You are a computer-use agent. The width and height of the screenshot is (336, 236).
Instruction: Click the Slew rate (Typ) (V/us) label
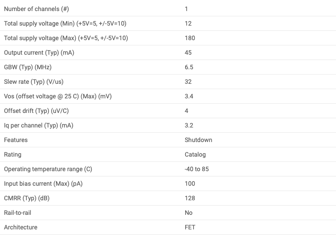(34, 82)
